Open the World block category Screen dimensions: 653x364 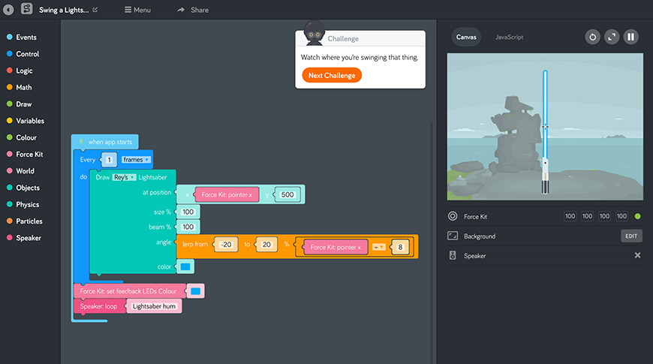[x=20, y=171]
